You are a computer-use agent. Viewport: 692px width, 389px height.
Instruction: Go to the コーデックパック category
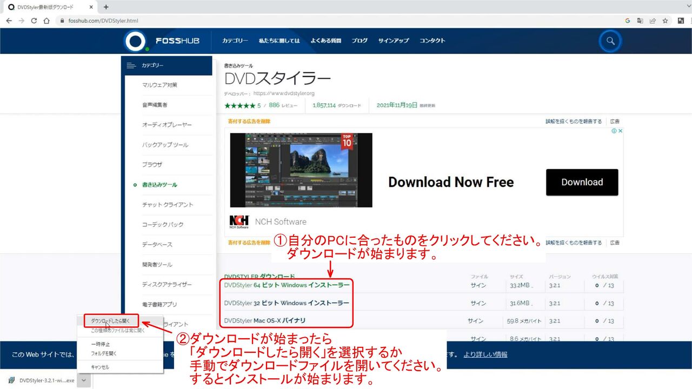[163, 225]
